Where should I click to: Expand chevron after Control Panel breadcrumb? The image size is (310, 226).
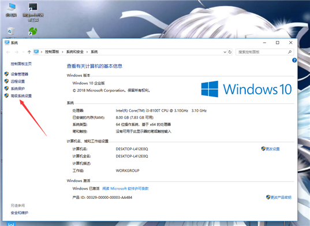62,52
